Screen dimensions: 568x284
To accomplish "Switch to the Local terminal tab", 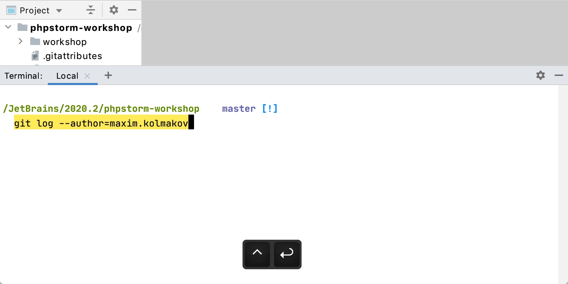I will [67, 76].
